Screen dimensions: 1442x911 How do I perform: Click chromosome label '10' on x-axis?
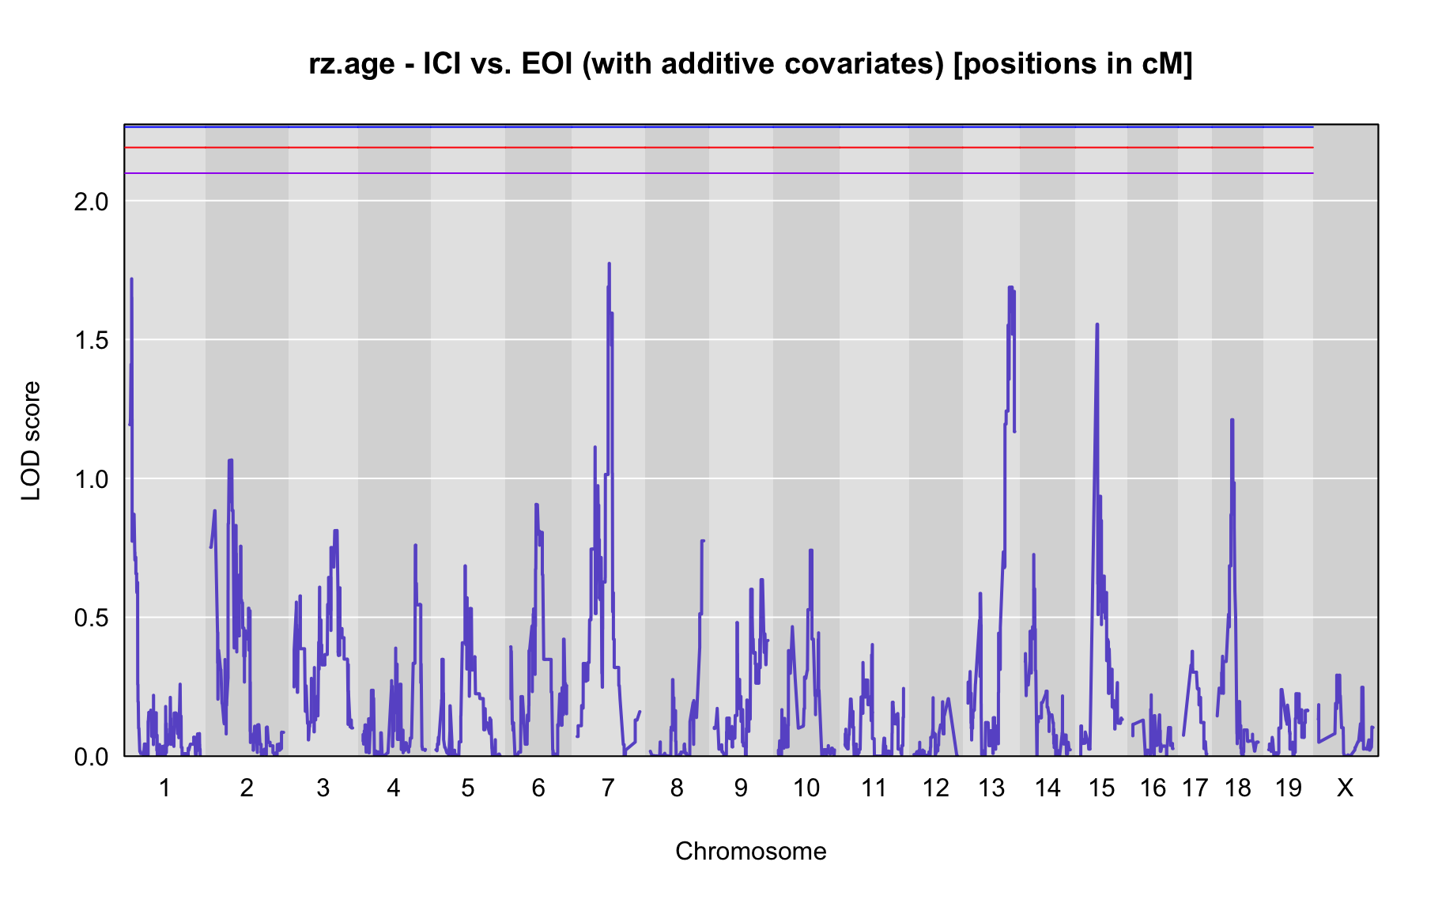point(806,788)
